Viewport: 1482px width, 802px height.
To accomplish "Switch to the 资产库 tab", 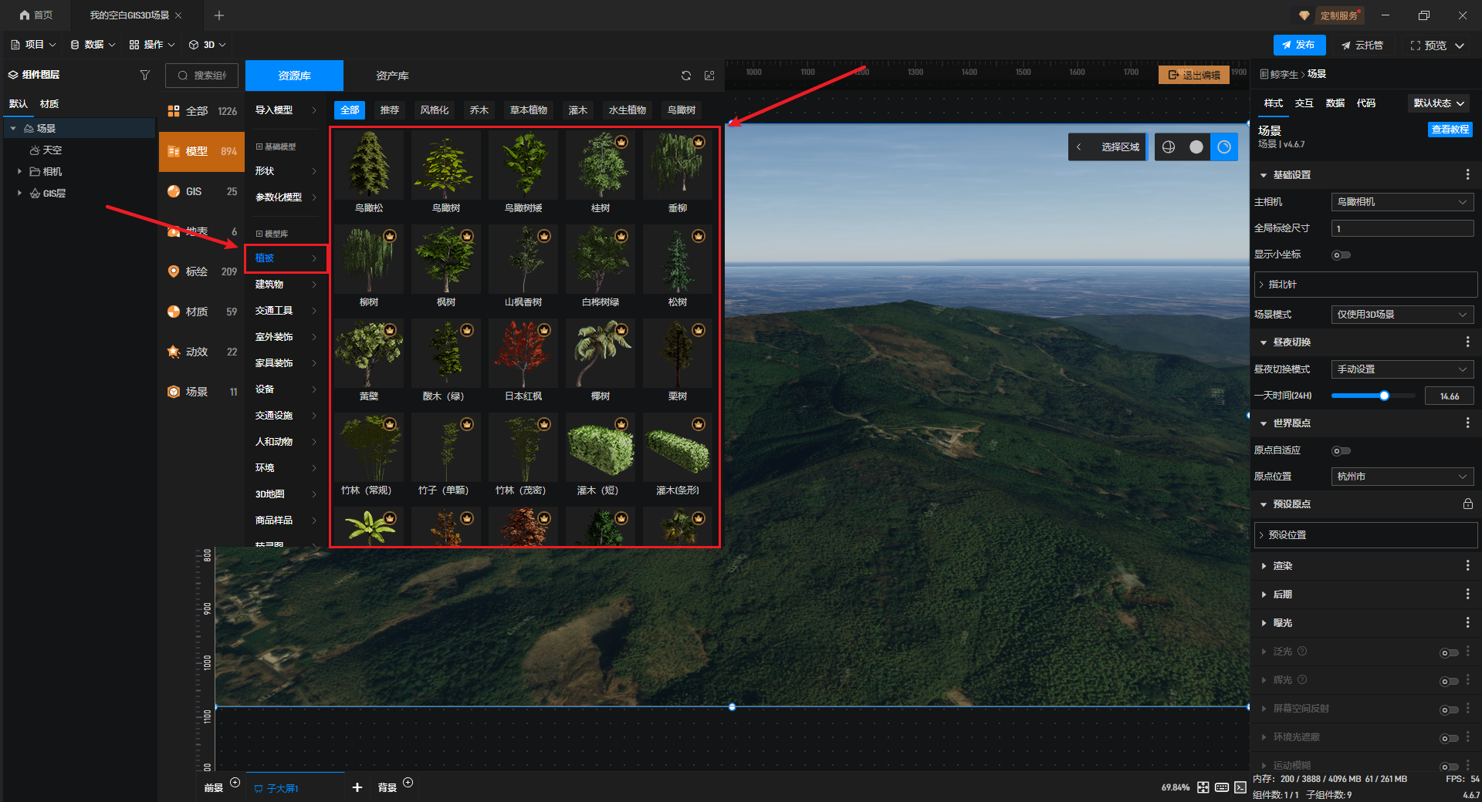I will click(392, 76).
